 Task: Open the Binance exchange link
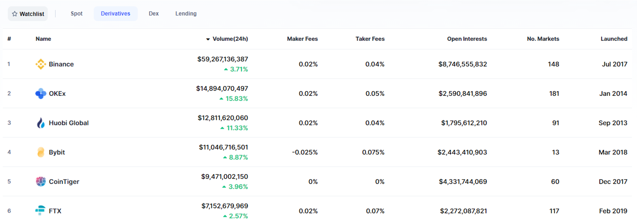tap(61, 64)
